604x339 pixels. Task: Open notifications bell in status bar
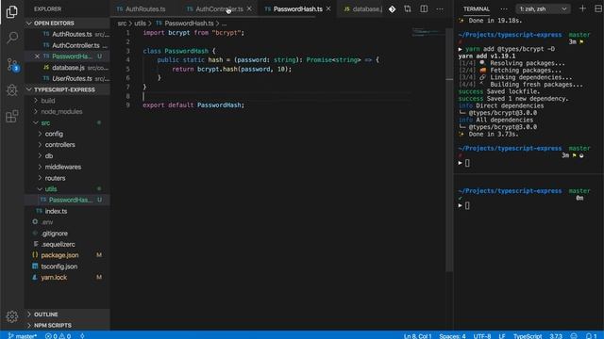click(x=591, y=336)
